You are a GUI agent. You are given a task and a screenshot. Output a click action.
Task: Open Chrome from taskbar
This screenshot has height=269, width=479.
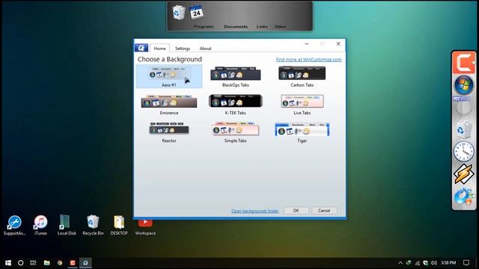[60, 262]
